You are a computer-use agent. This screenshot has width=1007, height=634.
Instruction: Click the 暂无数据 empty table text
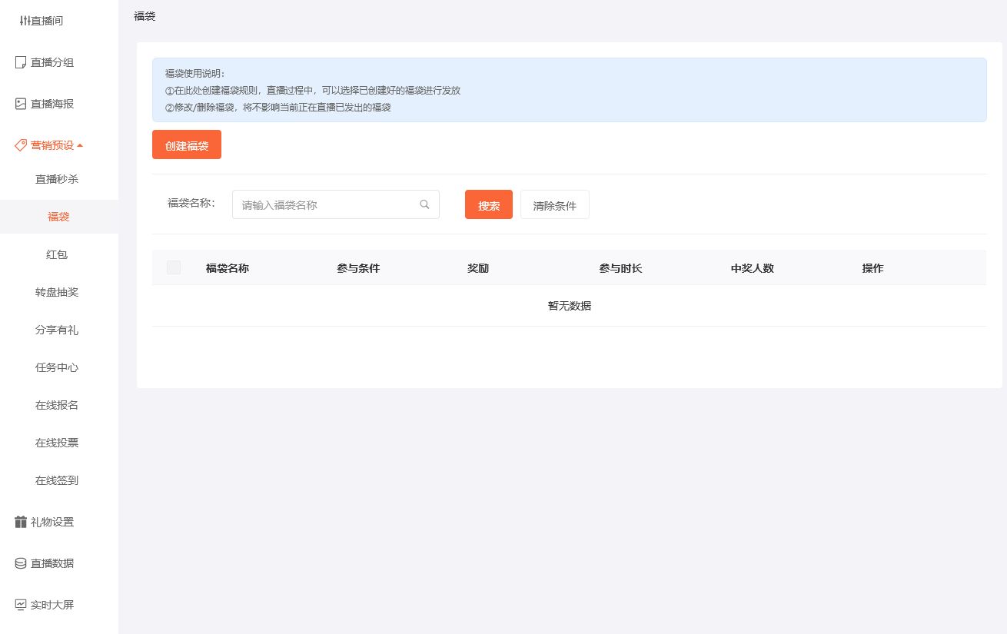(570, 306)
